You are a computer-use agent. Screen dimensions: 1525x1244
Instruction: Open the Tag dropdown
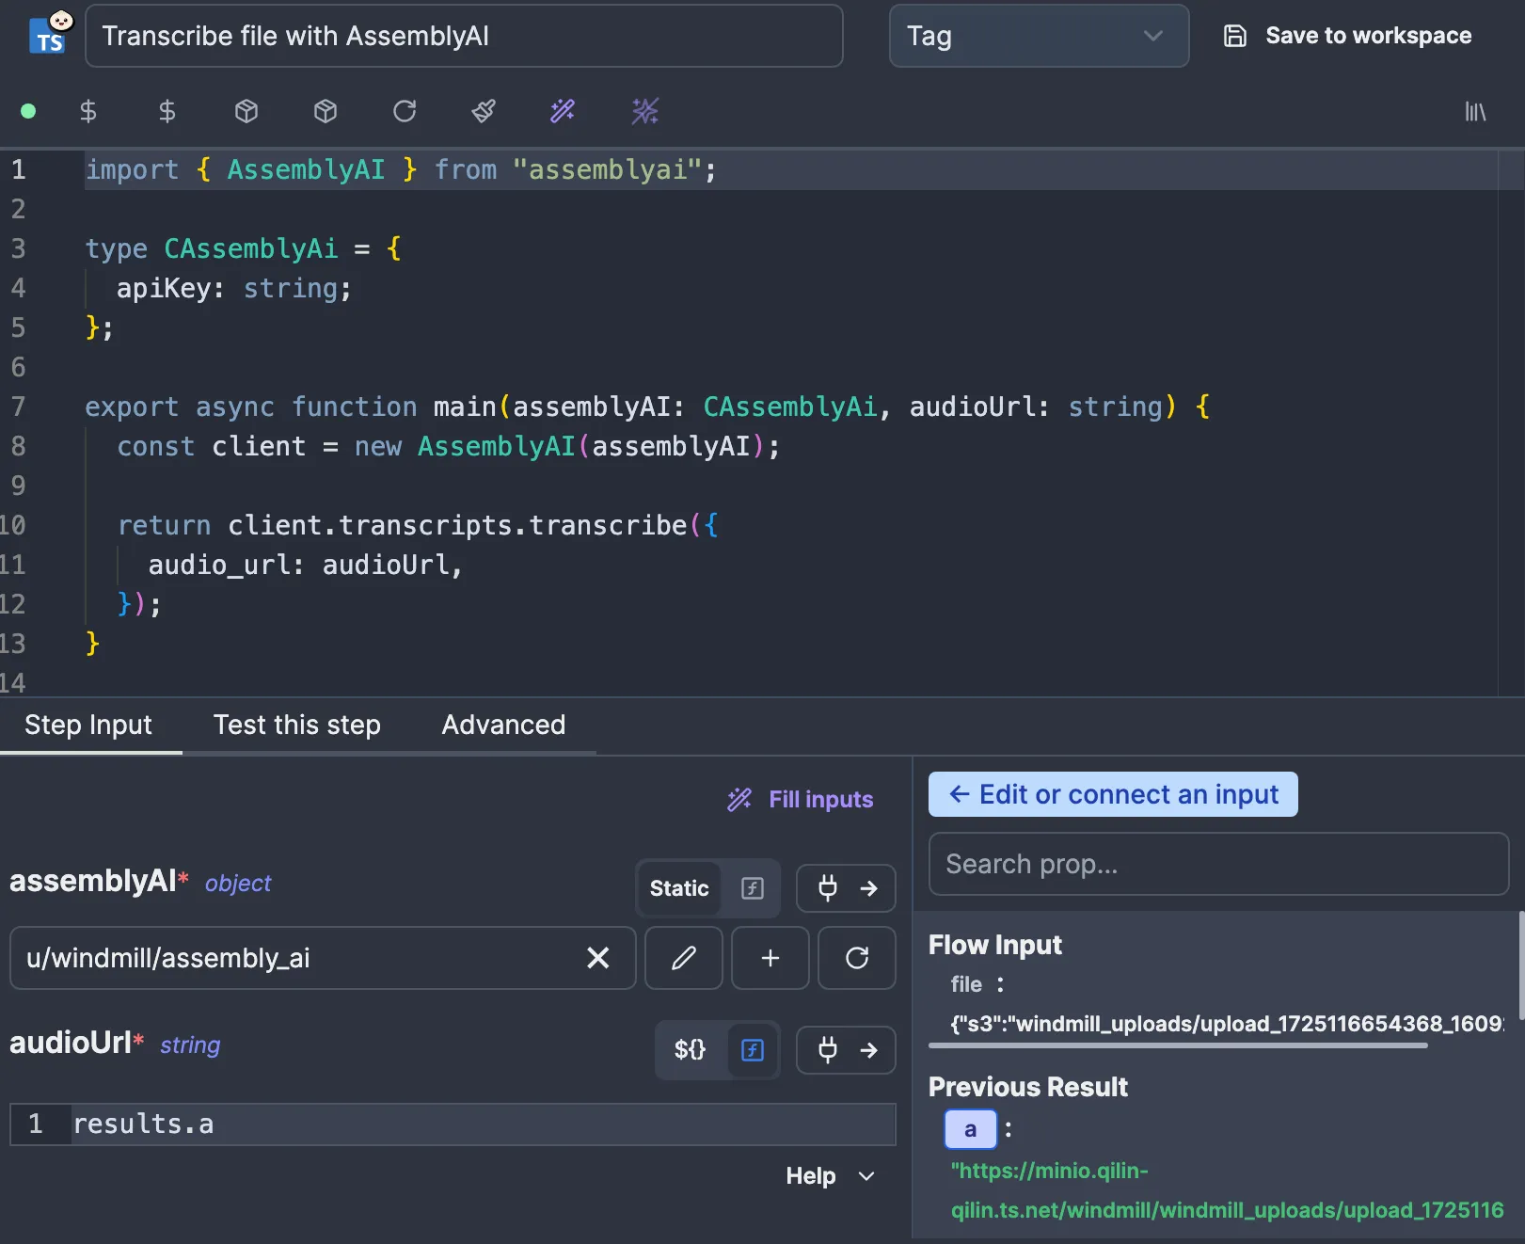(x=1039, y=36)
